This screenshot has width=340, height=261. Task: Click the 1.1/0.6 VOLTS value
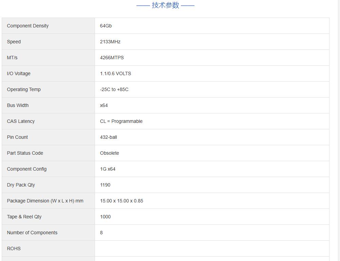(115, 73)
